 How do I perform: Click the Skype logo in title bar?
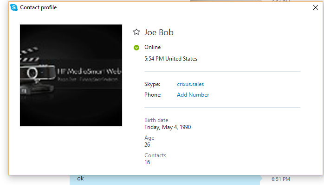[14, 7]
